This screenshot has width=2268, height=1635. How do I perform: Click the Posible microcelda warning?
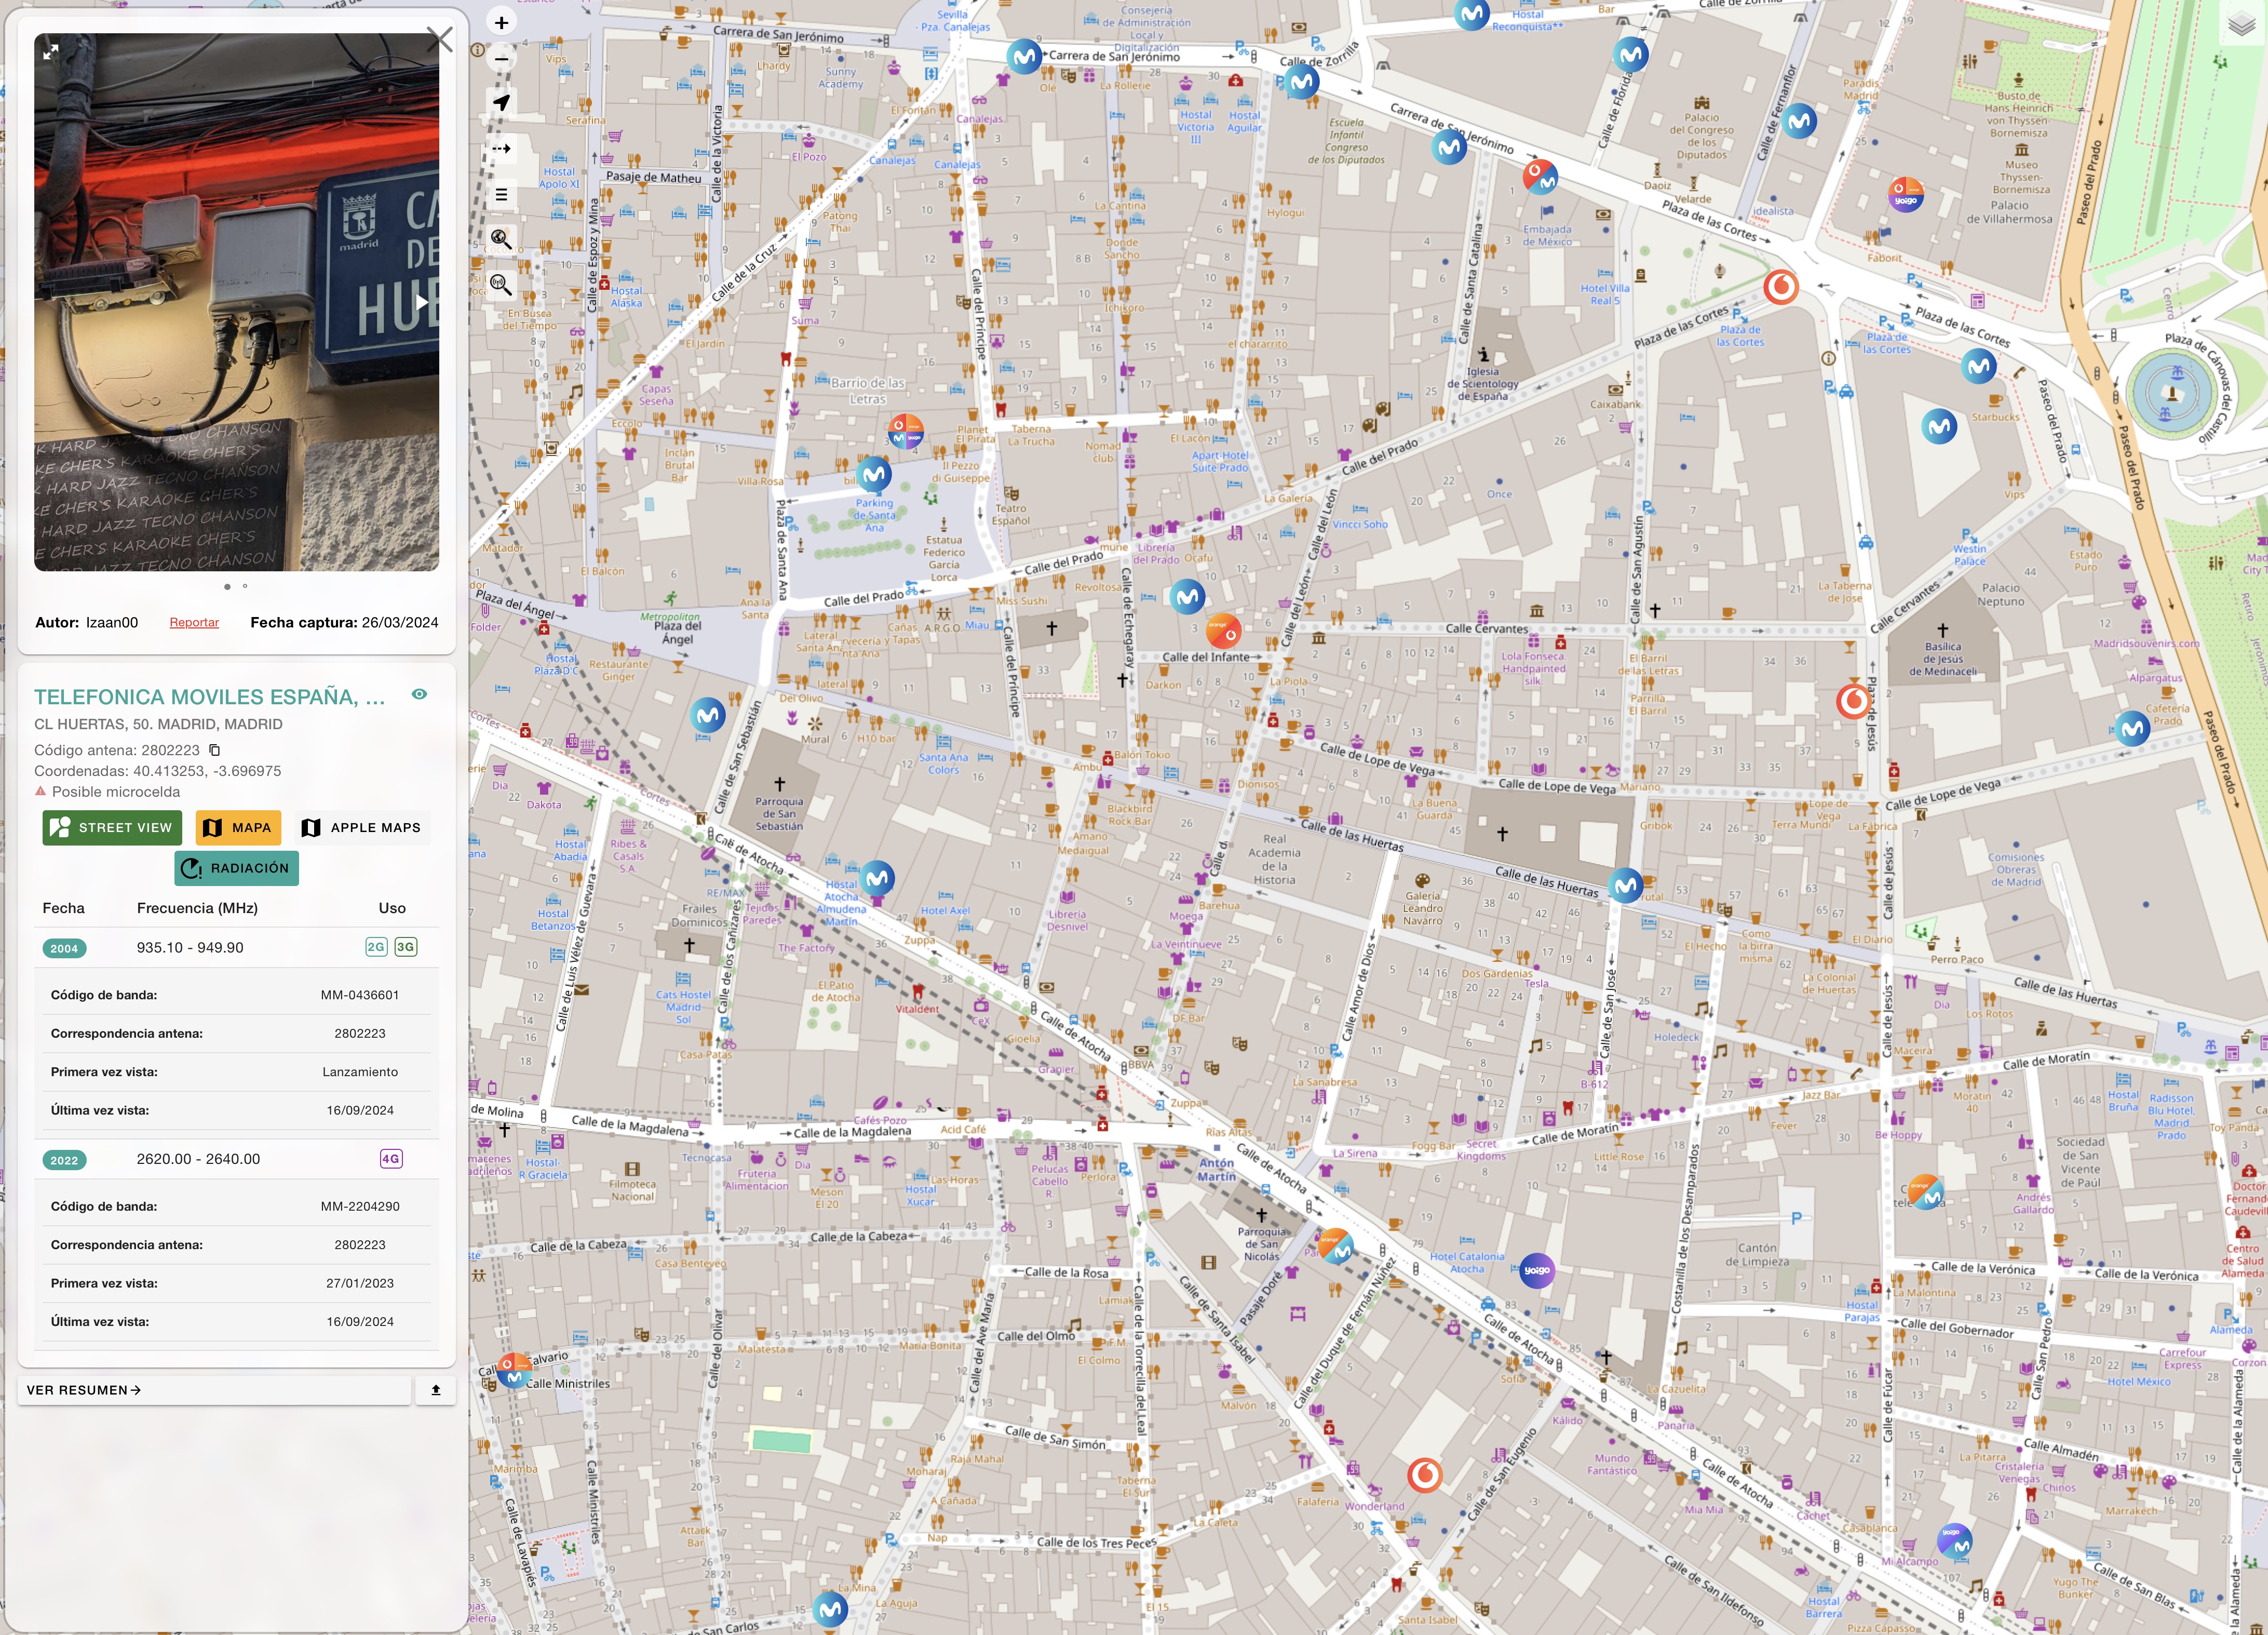108,792
